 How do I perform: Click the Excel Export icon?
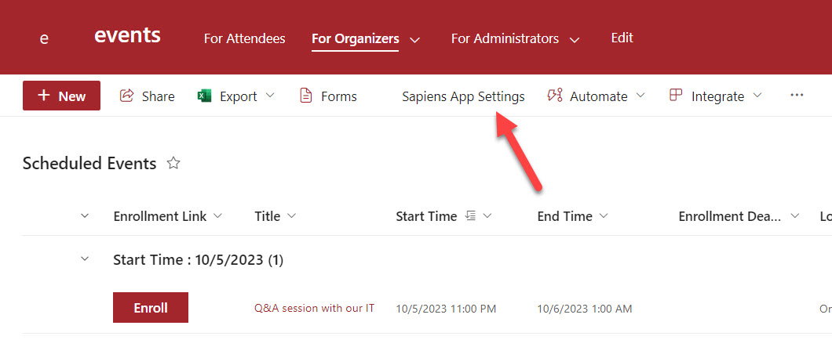pyautogui.click(x=205, y=96)
